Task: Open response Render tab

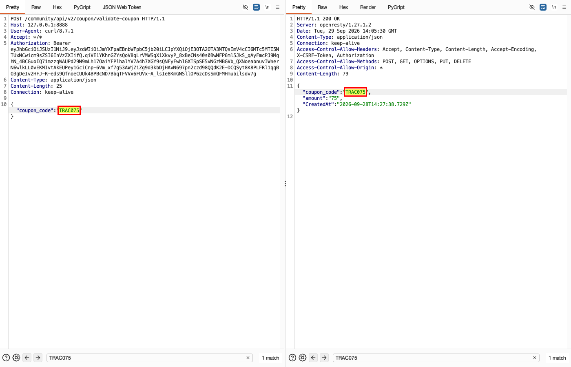Action: click(368, 7)
